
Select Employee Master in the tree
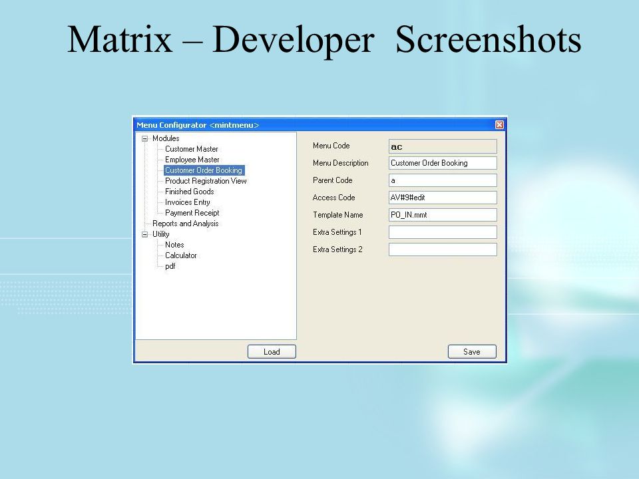(x=192, y=160)
